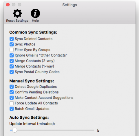
Task: Close the Settings window with red button
Action: [8, 5]
